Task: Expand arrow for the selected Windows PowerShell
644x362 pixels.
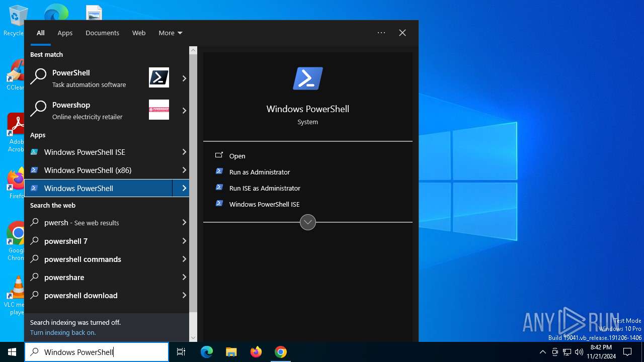Action: [181, 188]
